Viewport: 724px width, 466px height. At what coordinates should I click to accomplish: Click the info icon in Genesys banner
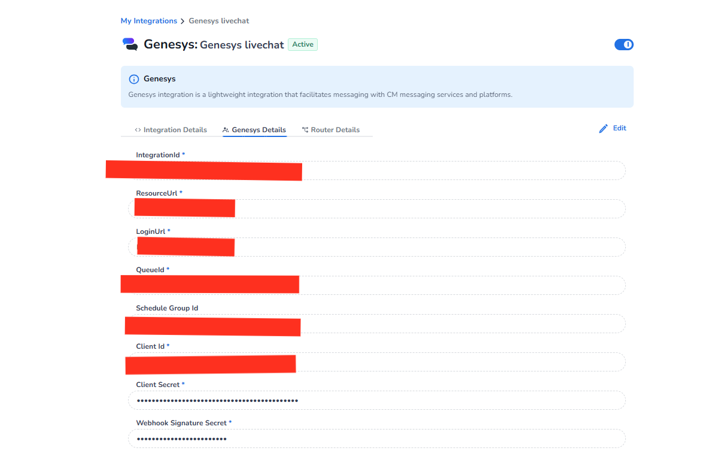coord(134,79)
